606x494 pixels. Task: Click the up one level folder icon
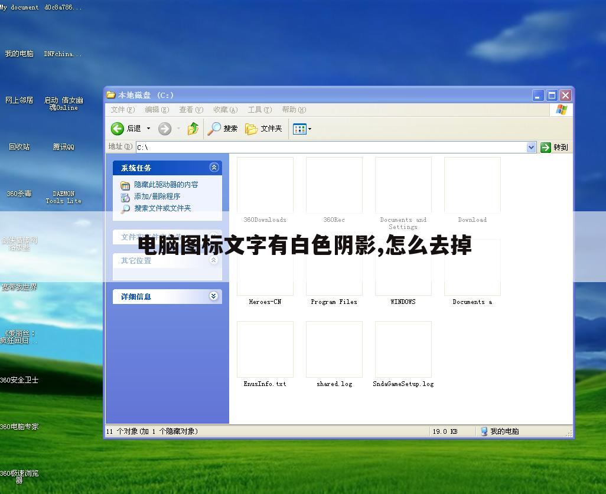pyautogui.click(x=193, y=128)
